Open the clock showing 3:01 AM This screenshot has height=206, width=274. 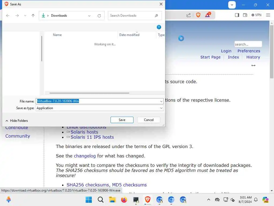tap(245, 200)
